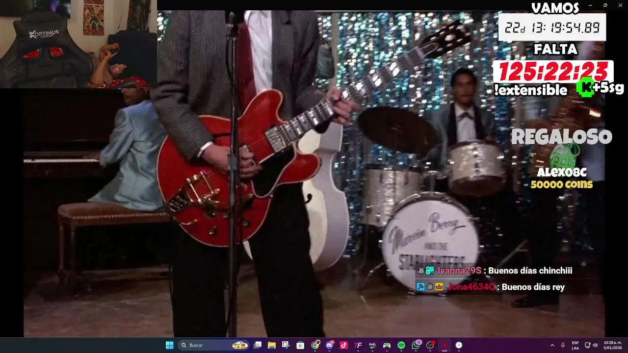Click the microphone icon in system tray
Screen dimensions: 628x353
point(563,345)
